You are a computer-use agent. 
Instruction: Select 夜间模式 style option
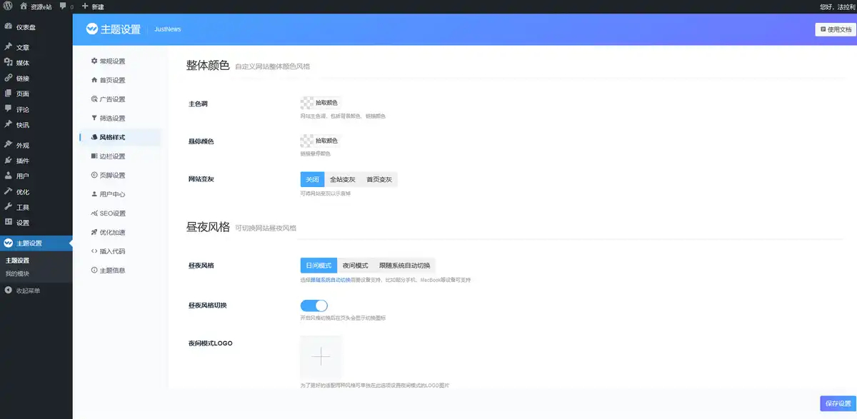[x=355, y=266]
